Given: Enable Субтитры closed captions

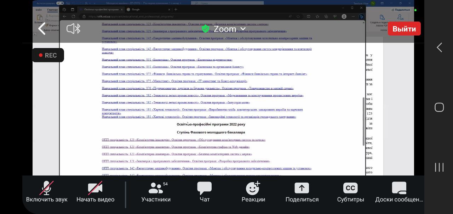Looking at the screenshot, I should click(x=350, y=192).
